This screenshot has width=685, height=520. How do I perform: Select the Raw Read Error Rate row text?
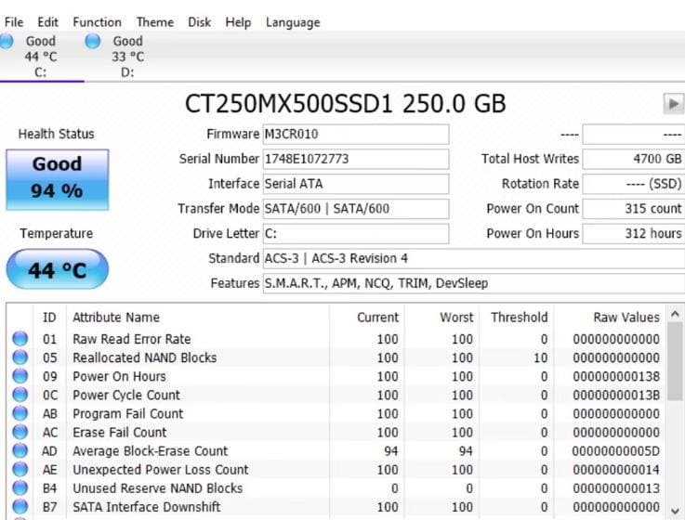[131, 339]
